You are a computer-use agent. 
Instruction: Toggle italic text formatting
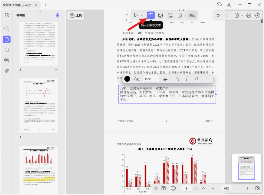[x=187, y=79]
